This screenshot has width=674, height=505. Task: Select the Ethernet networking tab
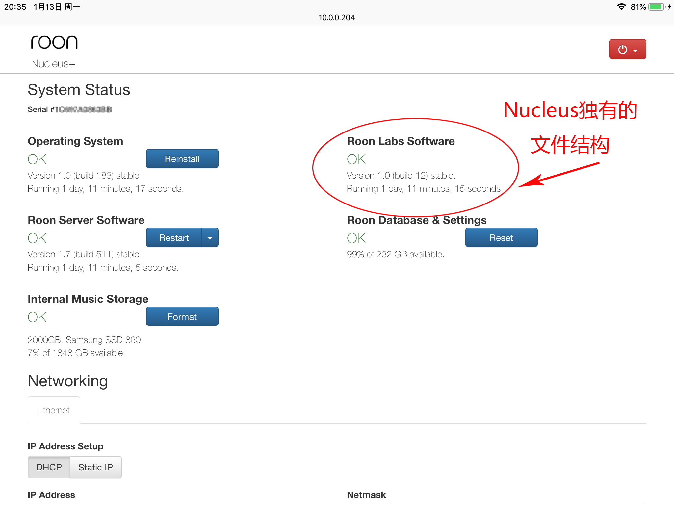(54, 410)
